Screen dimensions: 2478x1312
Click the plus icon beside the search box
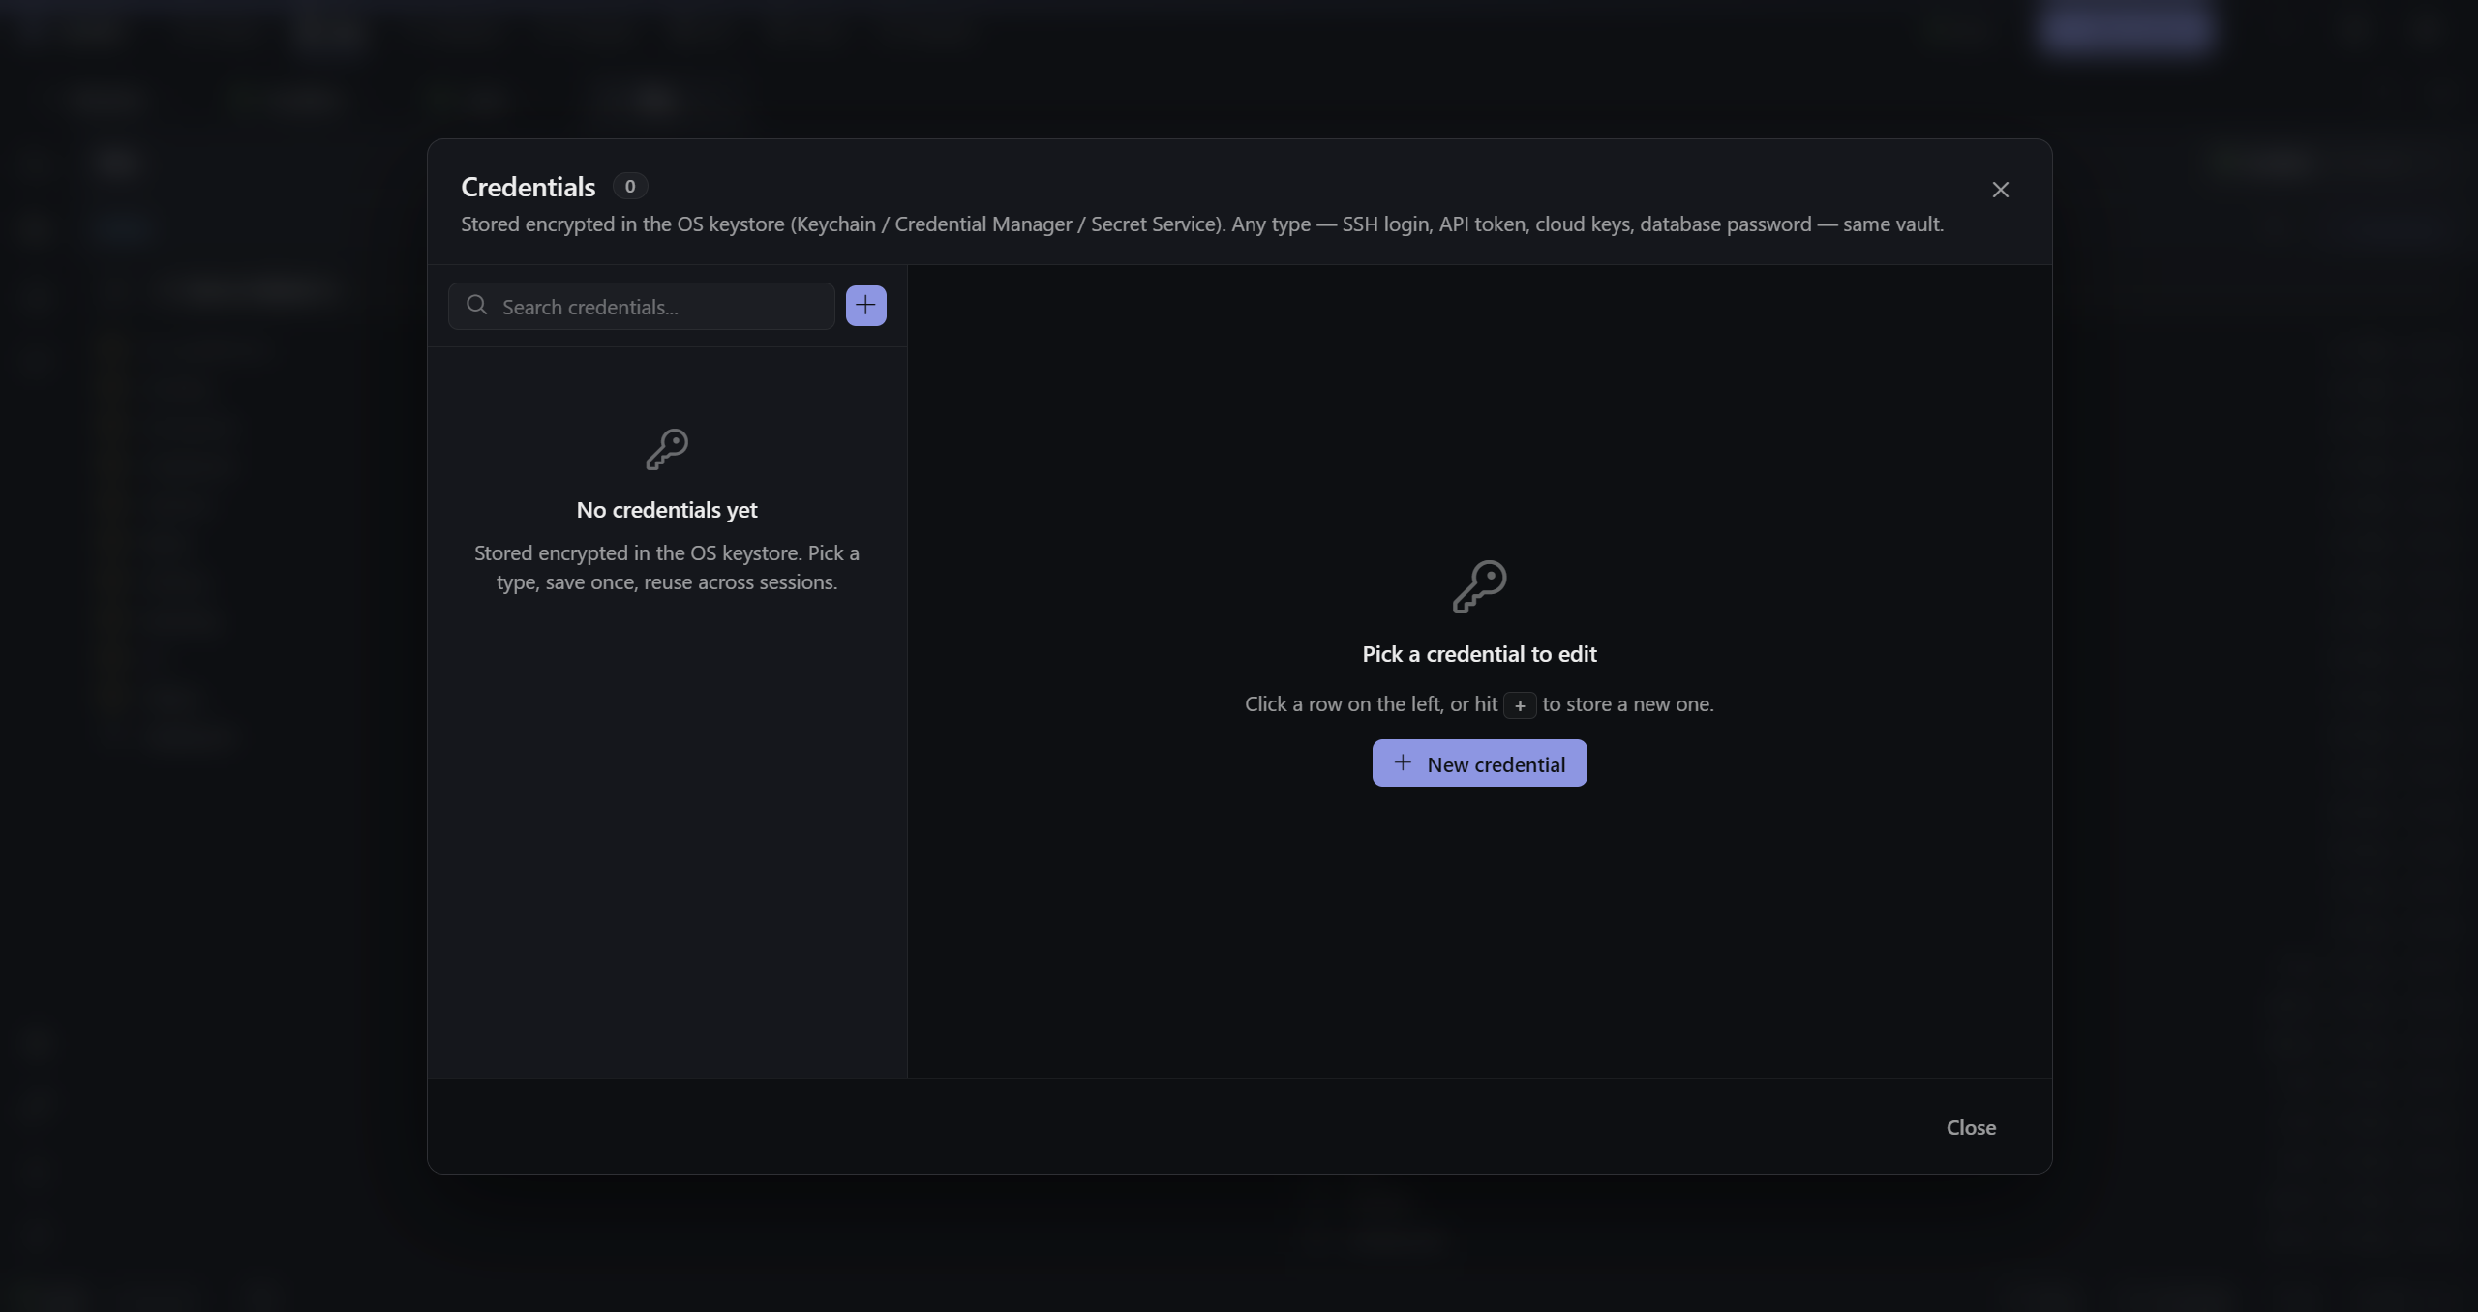click(x=865, y=306)
